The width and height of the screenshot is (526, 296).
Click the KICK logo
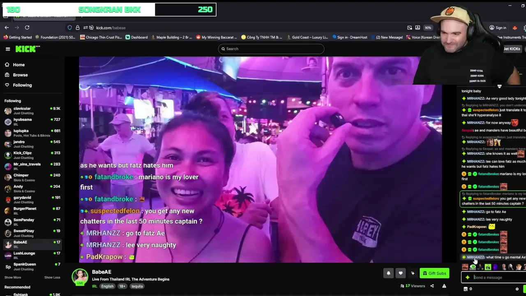click(x=28, y=49)
